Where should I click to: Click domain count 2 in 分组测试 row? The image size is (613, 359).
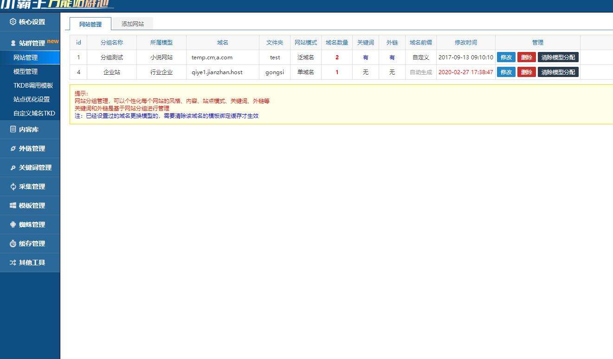pos(337,58)
